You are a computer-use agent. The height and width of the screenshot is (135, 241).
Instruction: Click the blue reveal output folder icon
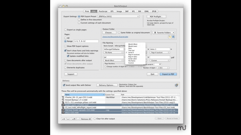[173, 37]
